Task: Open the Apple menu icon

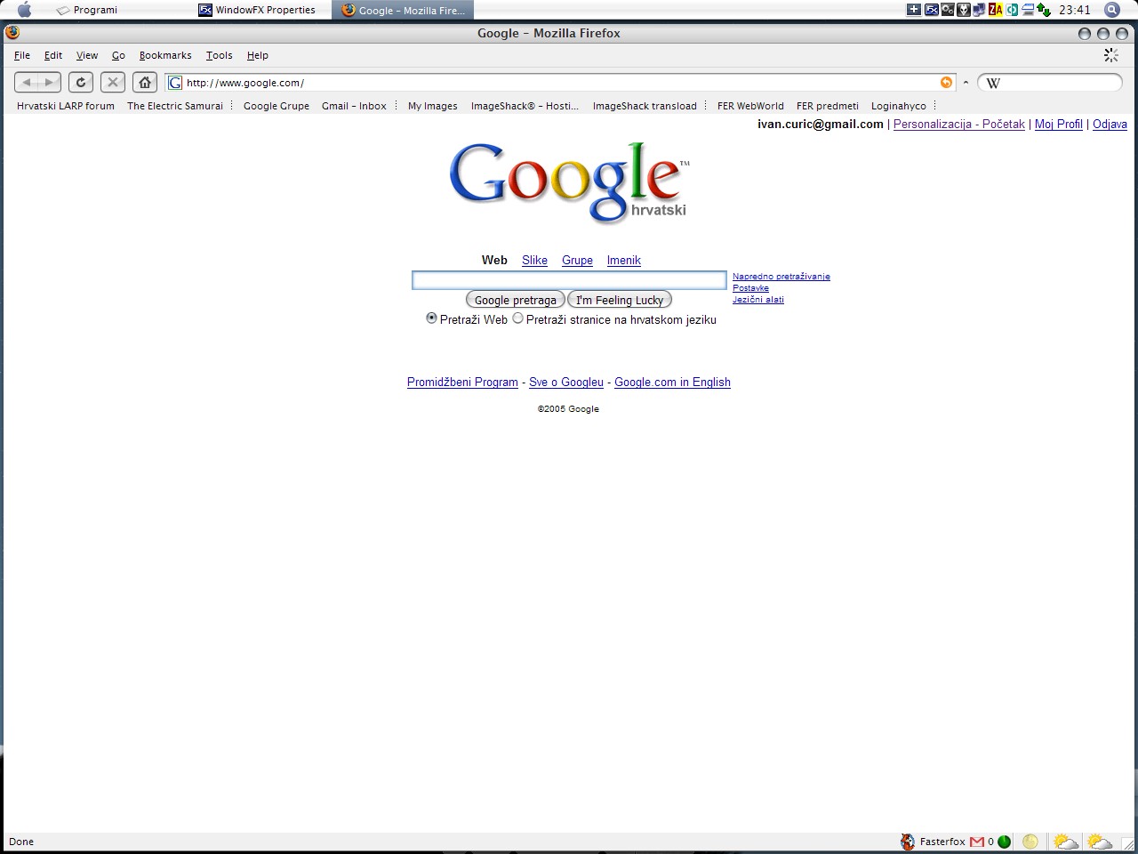Action: (24, 10)
